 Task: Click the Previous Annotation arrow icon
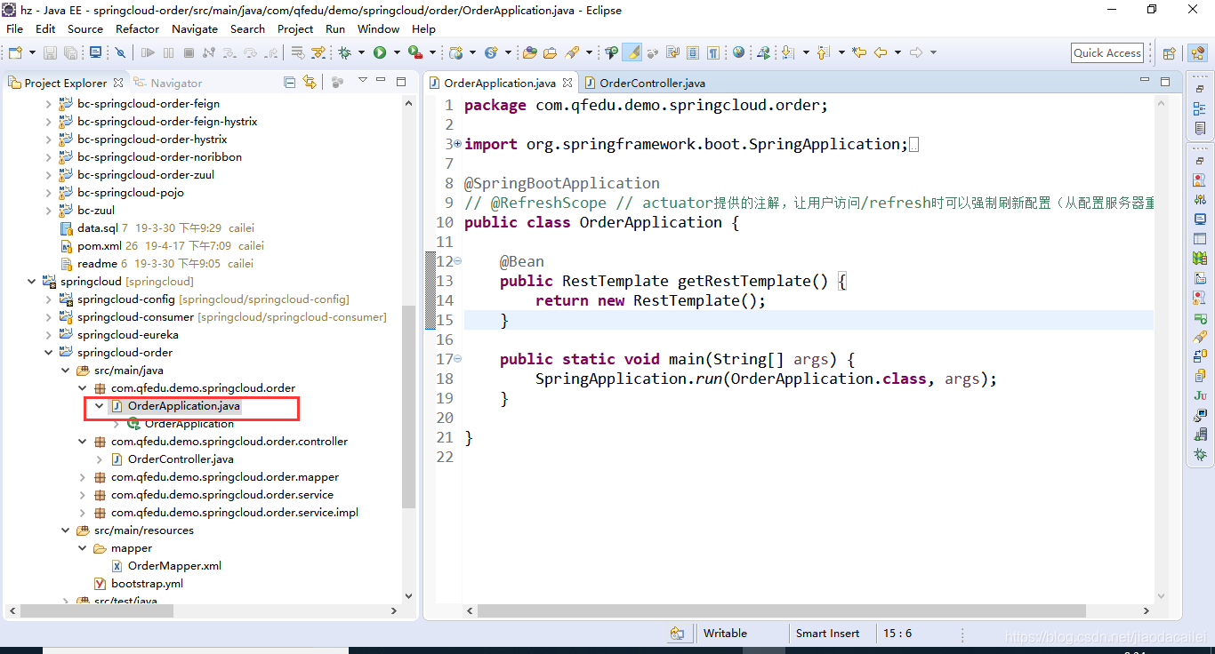point(823,52)
